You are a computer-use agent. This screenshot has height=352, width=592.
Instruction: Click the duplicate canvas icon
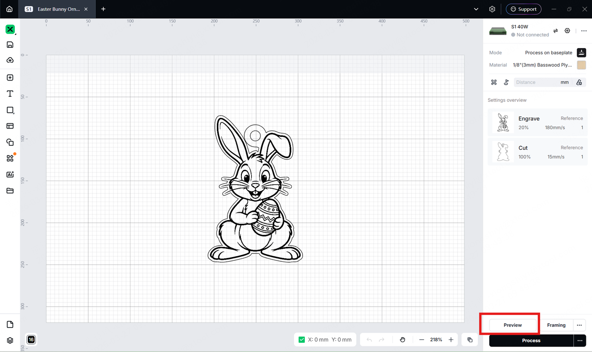tap(470, 340)
